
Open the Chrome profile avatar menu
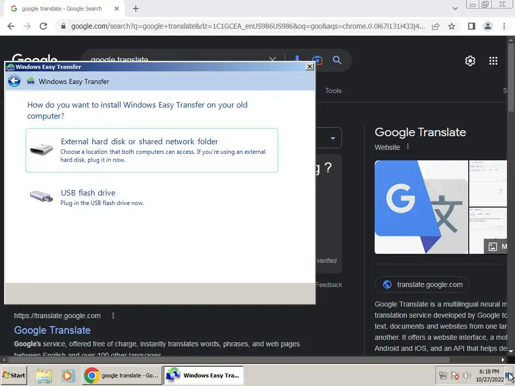pos(488,26)
